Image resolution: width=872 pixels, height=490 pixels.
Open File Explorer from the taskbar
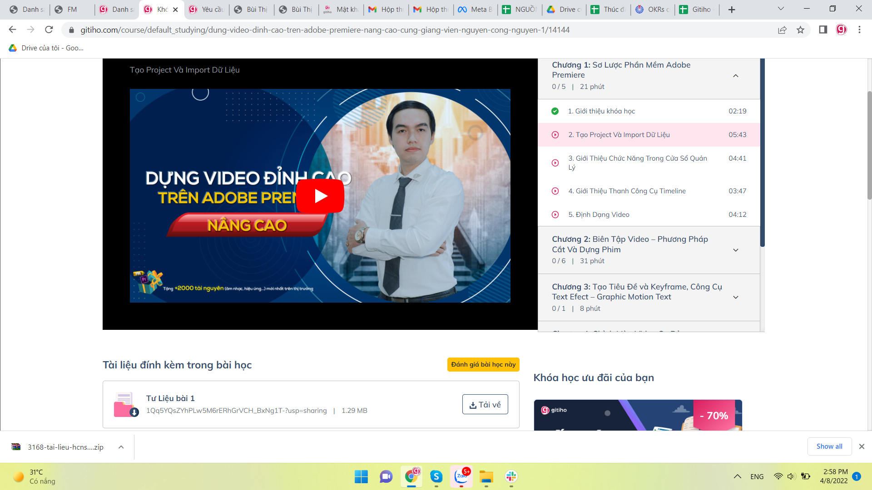pyautogui.click(x=486, y=476)
